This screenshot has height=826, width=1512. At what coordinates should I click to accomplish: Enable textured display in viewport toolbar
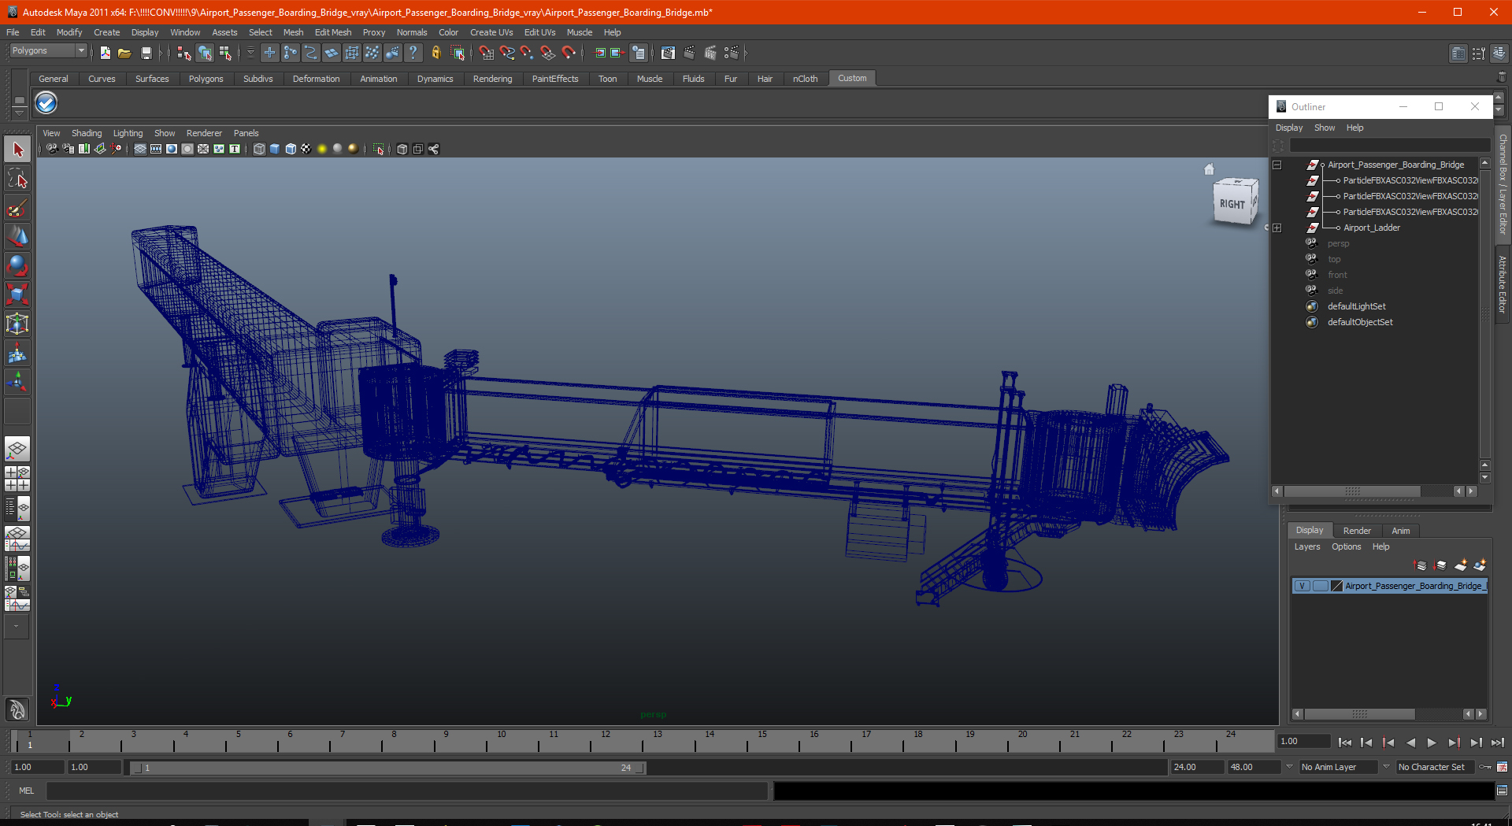[306, 149]
